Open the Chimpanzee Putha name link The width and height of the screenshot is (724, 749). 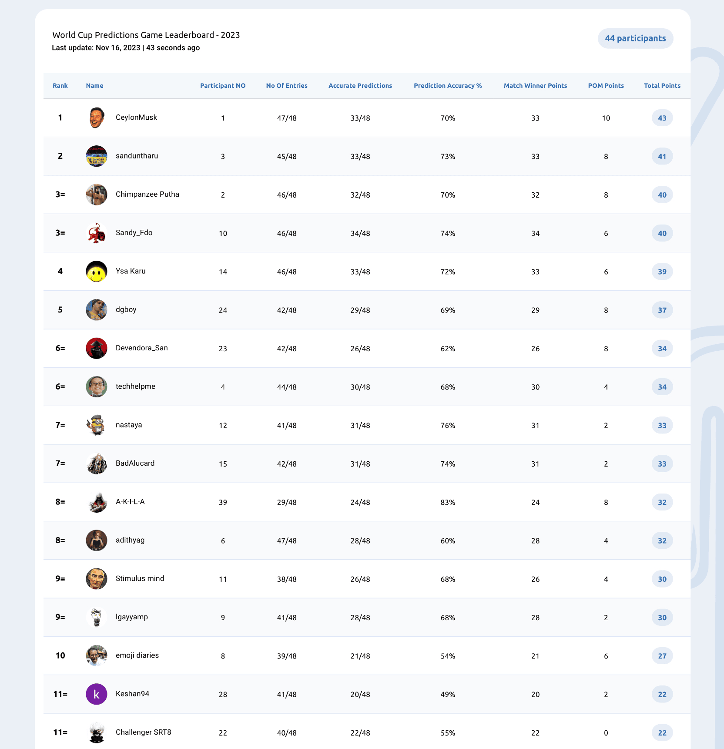click(x=147, y=194)
